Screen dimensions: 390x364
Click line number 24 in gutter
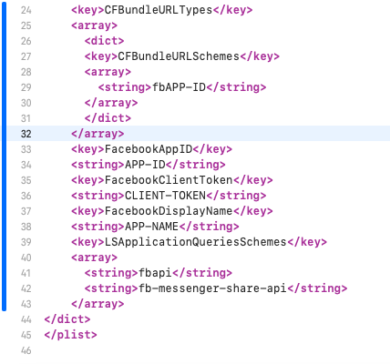coord(26,10)
